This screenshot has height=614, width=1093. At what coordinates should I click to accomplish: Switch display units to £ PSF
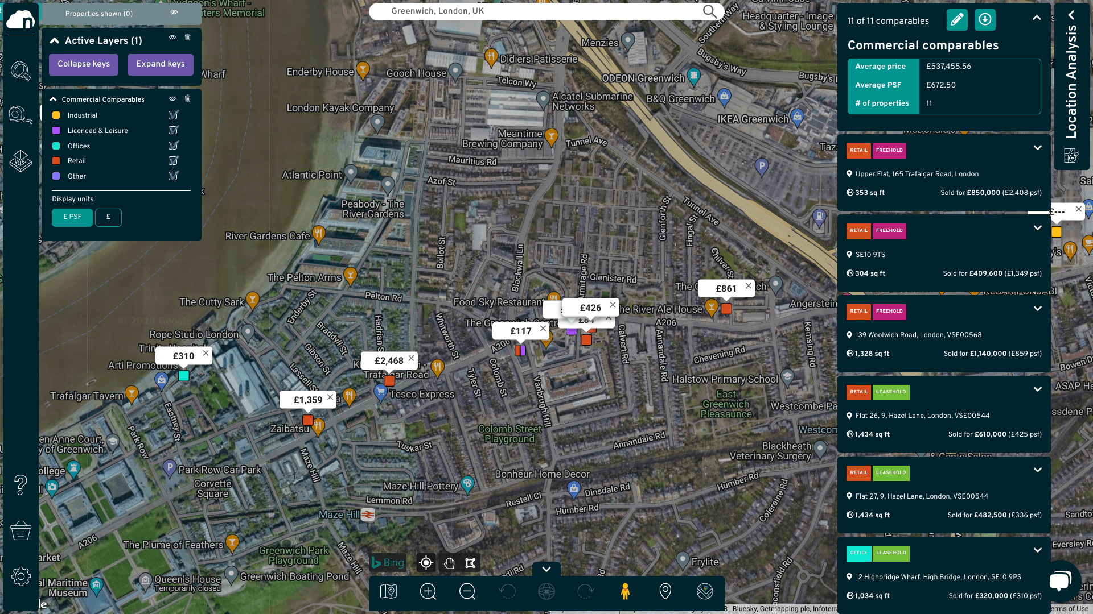coord(72,217)
